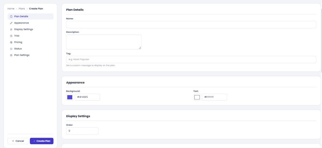Cancel plan creation
Image resolution: width=322 pixels, height=148 pixels.
[x=18, y=141]
